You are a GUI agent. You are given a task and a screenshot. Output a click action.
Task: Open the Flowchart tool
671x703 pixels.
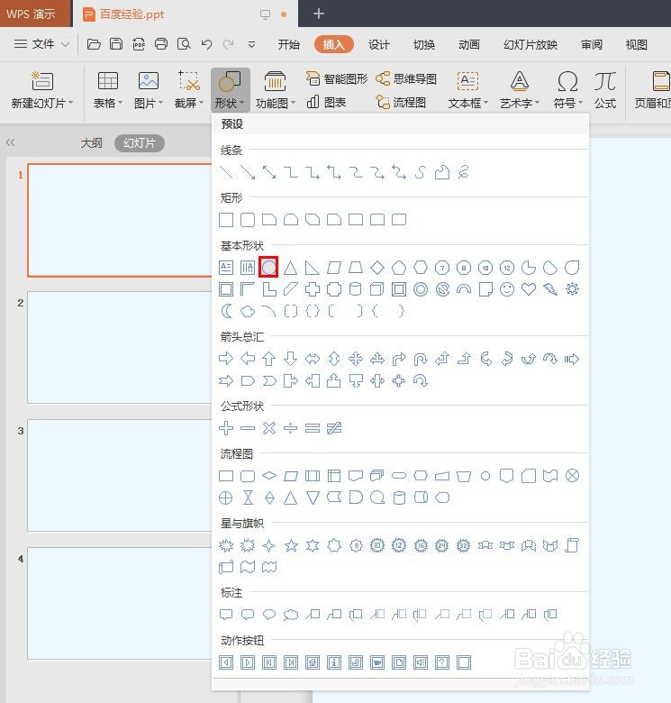[401, 103]
